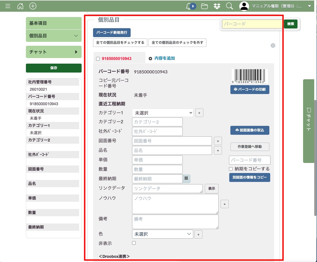This screenshot has height=262, width=317.
Task: Open calendar picker beside 最終納期 field
Action: tap(187, 179)
